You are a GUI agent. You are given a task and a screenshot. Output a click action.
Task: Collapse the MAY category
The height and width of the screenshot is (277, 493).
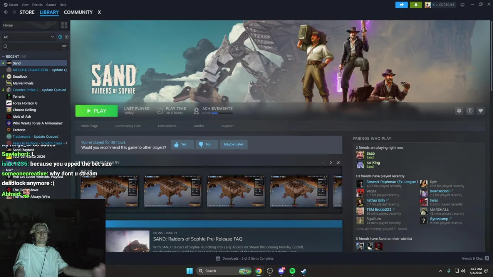pyautogui.click(x=3, y=170)
